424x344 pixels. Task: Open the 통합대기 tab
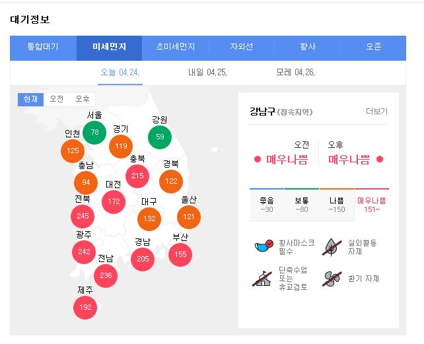43,48
